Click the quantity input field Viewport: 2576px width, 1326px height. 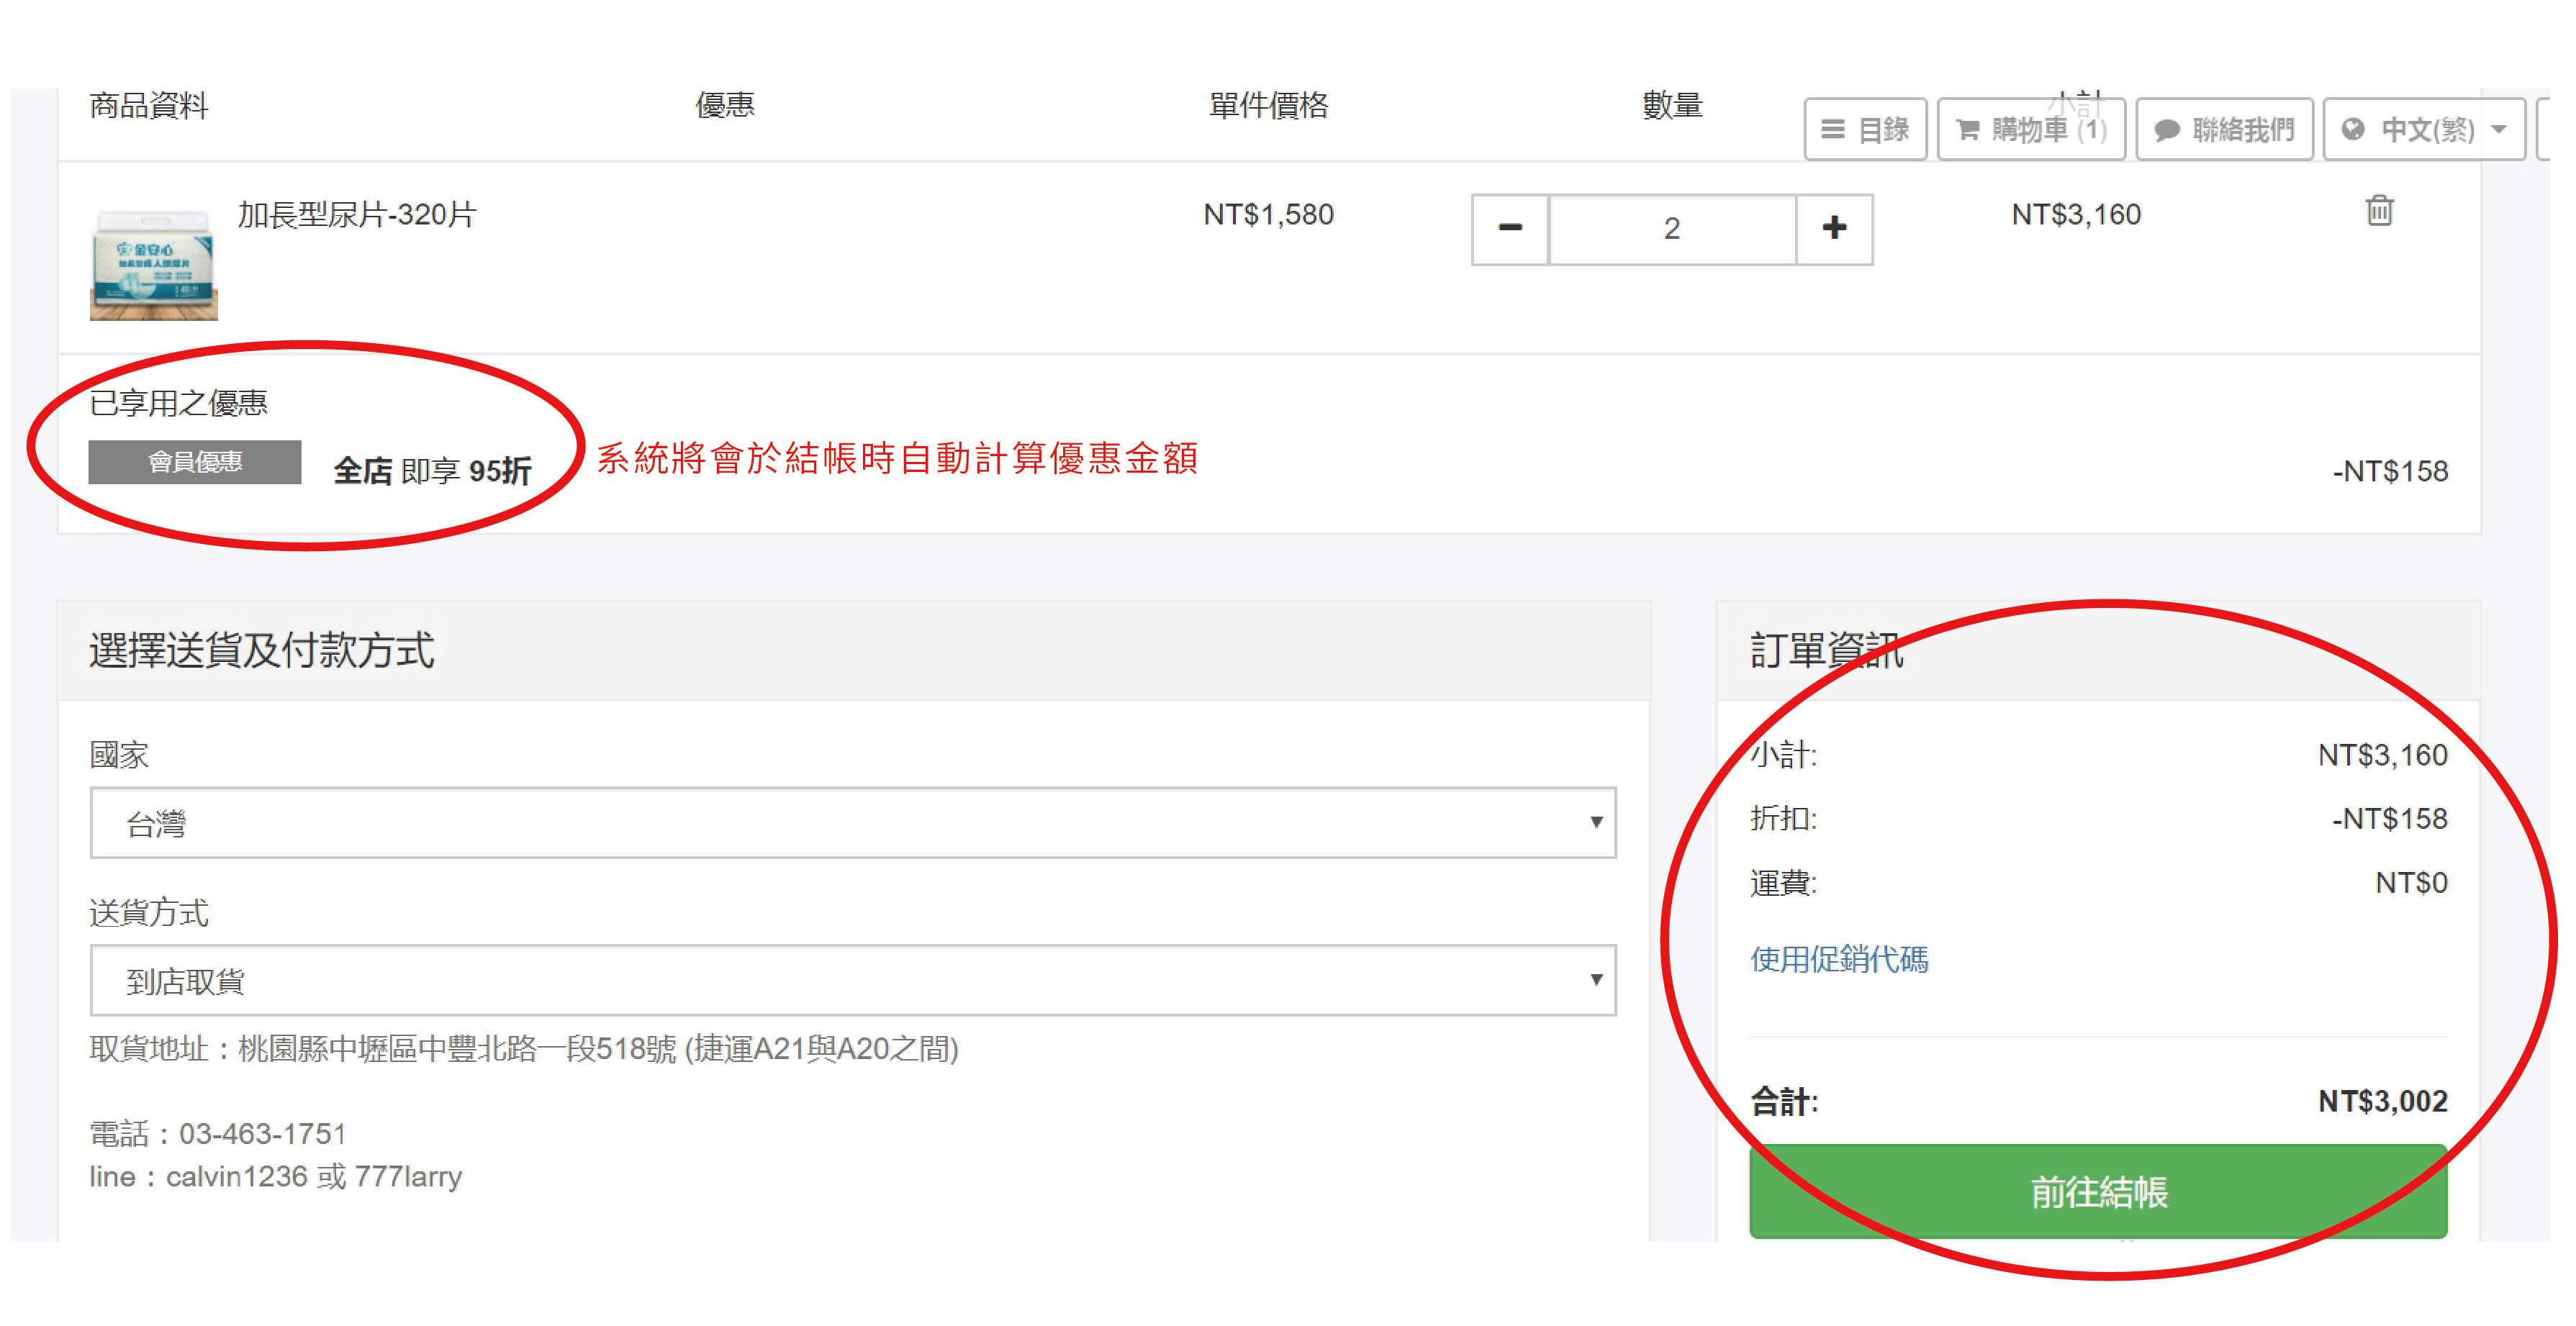pos(1671,229)
